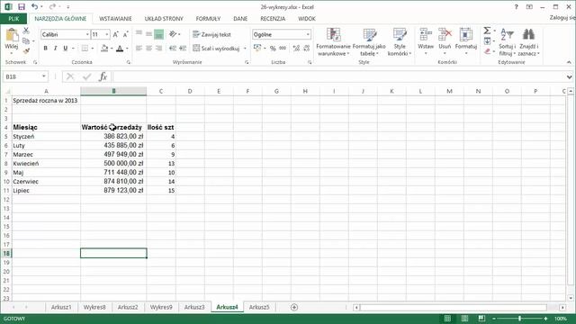The width and height of the screenshot is (576, 324).
Task: Apply font color with the red A icon
Action: [120, 48]
